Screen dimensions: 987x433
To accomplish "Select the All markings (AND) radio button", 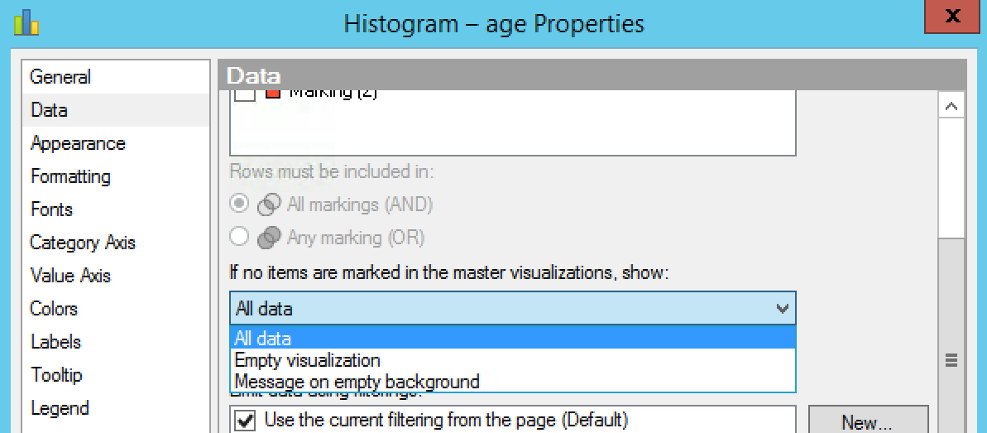I will (241, 204).
